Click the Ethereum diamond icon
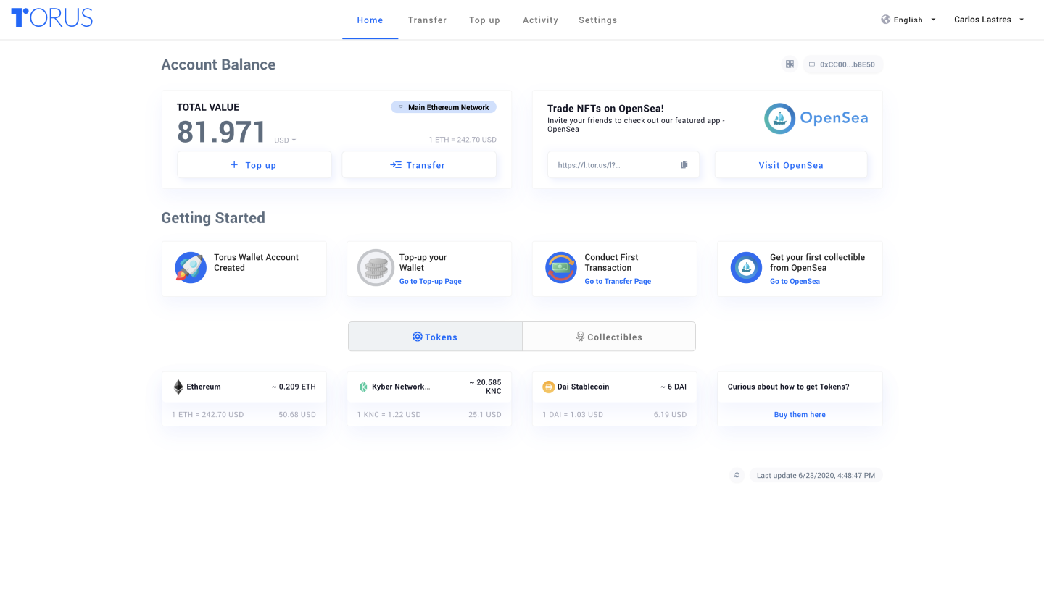The width and height of the screenshot is (1044, 601). pos(178,387)
